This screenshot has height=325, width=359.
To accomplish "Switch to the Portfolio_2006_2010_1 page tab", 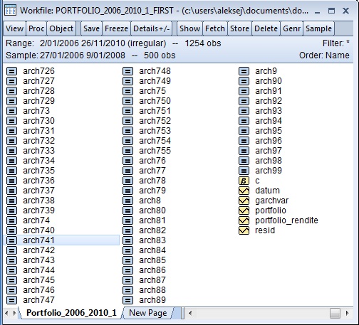I will tap(71, 313).
